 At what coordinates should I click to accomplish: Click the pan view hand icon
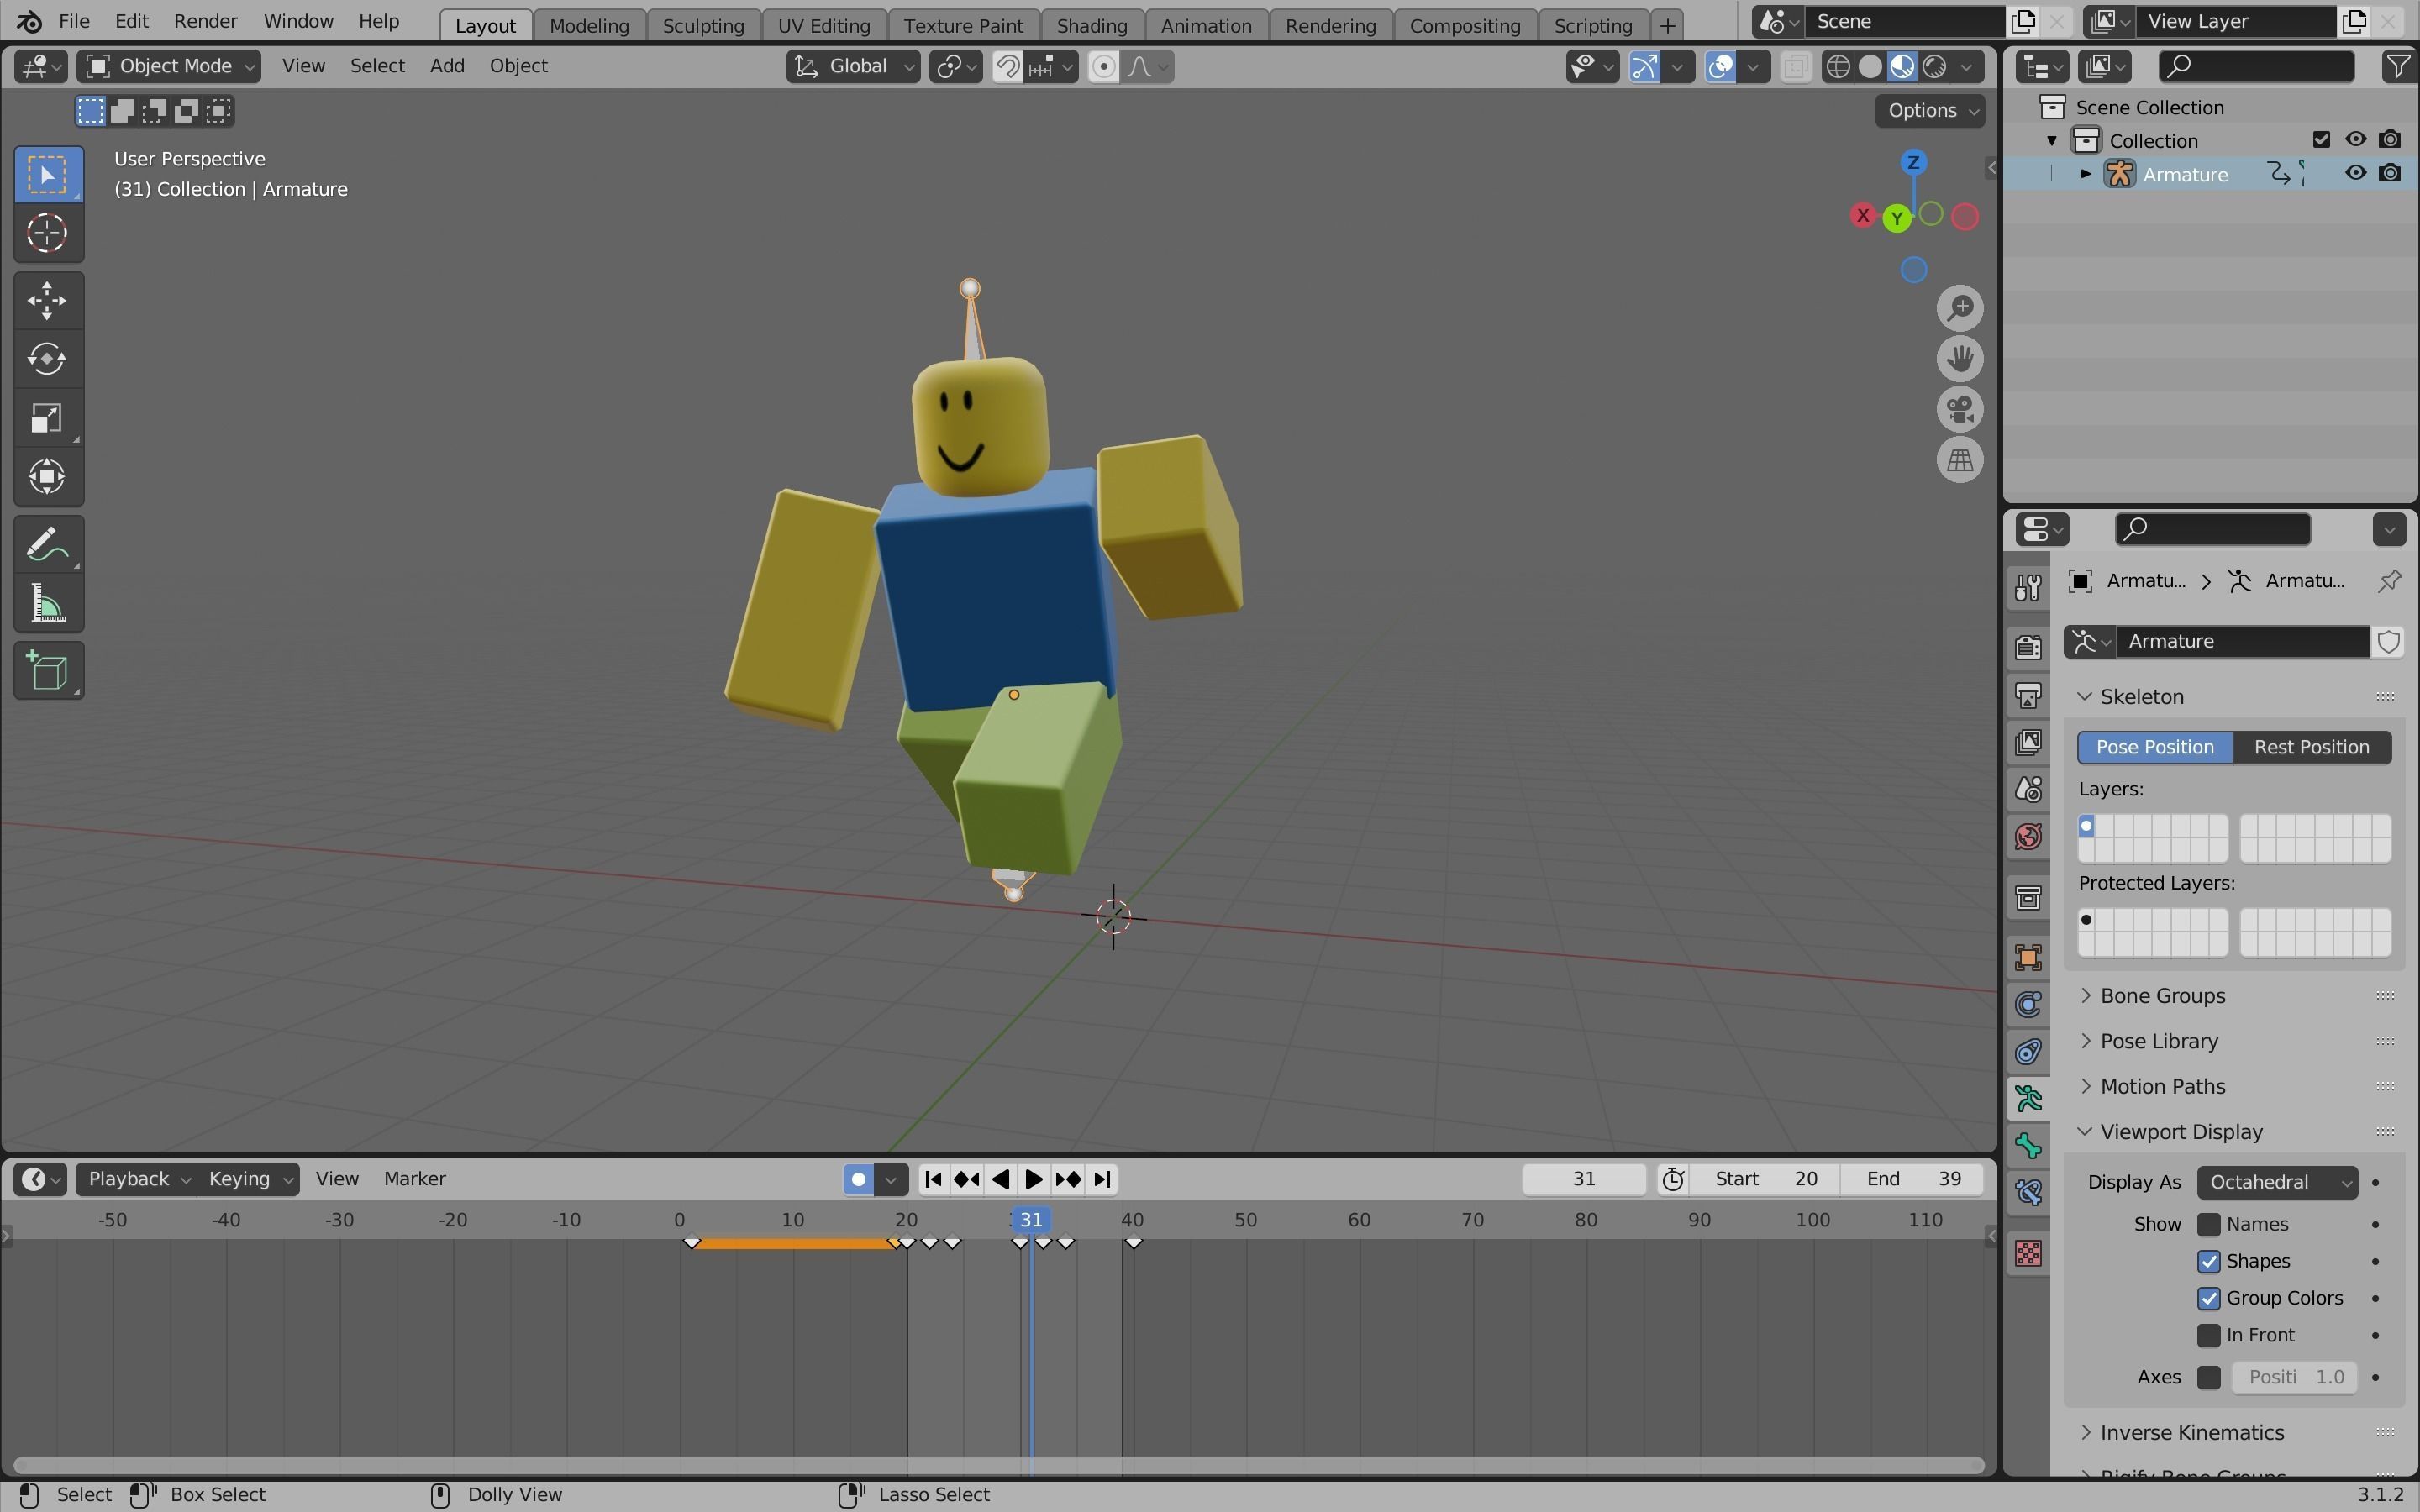[1959, 359]
